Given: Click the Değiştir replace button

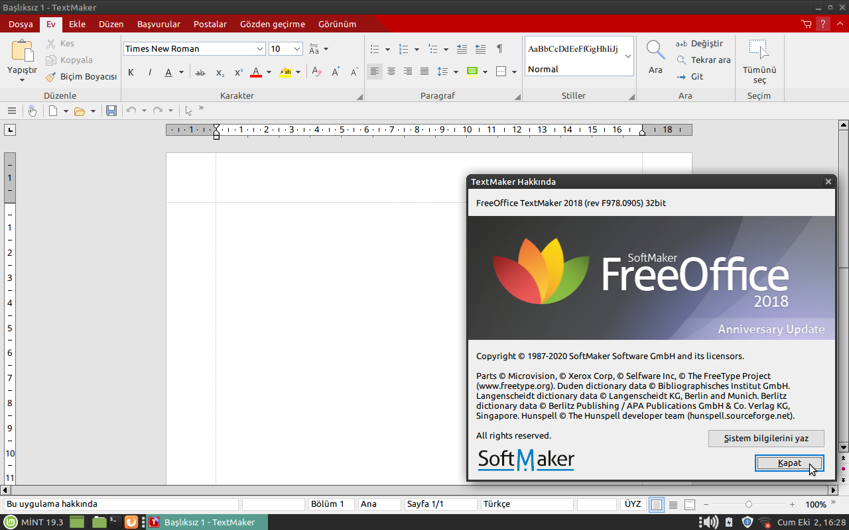Looking at the screenshot, I should coord(699,43).
